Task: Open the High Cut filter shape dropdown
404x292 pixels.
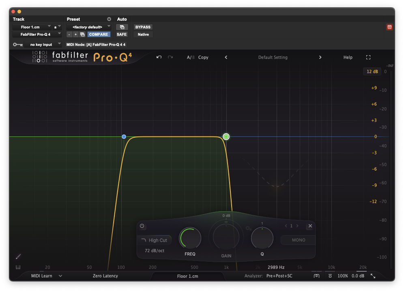Action: coord(154,240)
